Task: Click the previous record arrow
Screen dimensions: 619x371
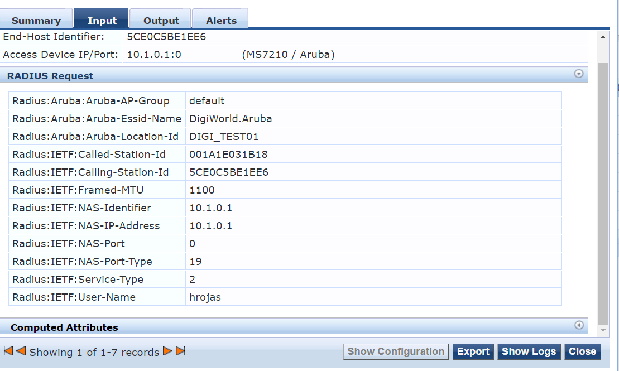Action: point(21,351)
